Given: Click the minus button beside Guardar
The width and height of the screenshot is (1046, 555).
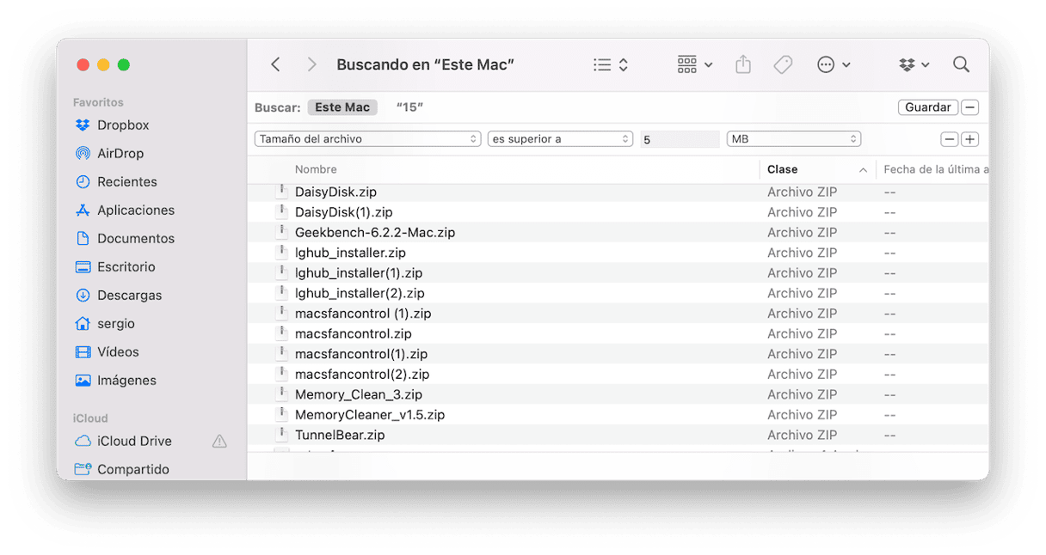Looking at the screenshot, I should pos(969,107).
